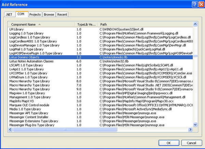The image size is (205, 149).
Task: Sort by Component Name column header
Action: [41, 25]
